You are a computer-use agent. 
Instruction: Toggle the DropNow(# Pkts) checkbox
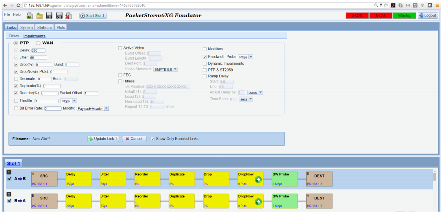(x=16, y=71)
